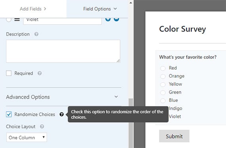Select the Red radio option in preview
The height and width of the screenshot is (148, 226).
click(163, 68)
